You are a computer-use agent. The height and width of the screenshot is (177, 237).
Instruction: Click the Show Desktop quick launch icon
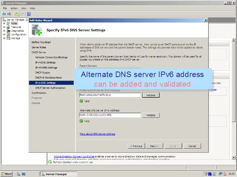(x=24, y=174)
